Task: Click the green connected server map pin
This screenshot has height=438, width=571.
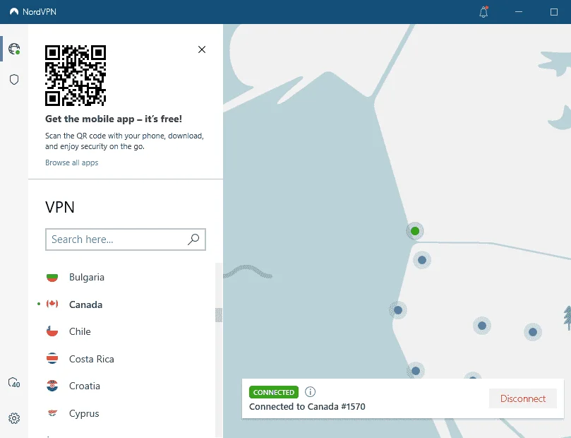Action: pos(415,231)
